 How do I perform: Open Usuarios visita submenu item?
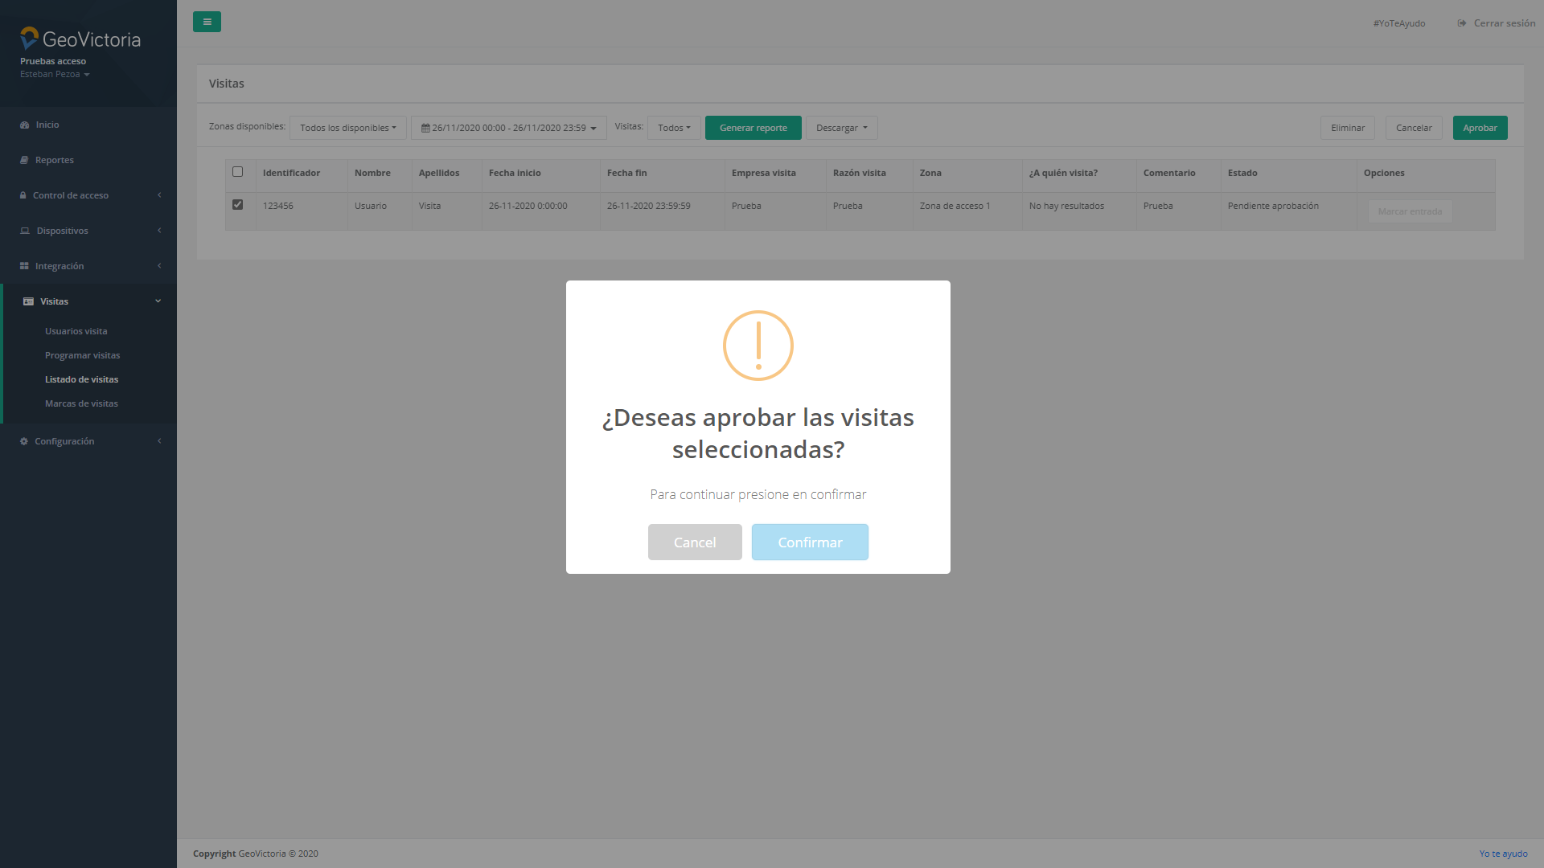pos(76,331)
